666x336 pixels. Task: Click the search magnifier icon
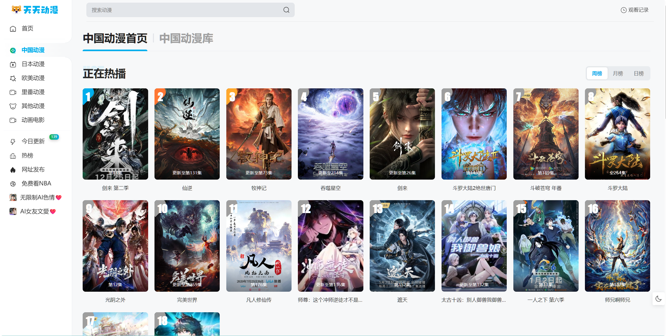(x=287, y=10)
